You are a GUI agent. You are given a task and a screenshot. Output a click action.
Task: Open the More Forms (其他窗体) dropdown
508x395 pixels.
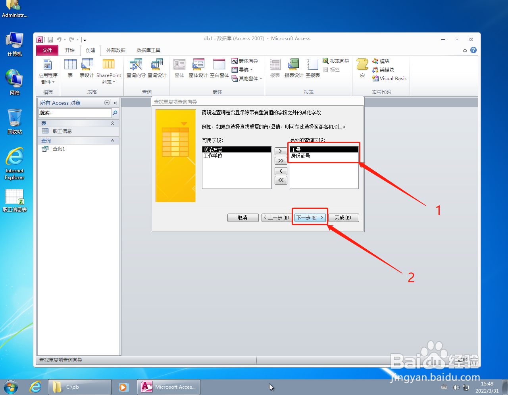(247, 79)
